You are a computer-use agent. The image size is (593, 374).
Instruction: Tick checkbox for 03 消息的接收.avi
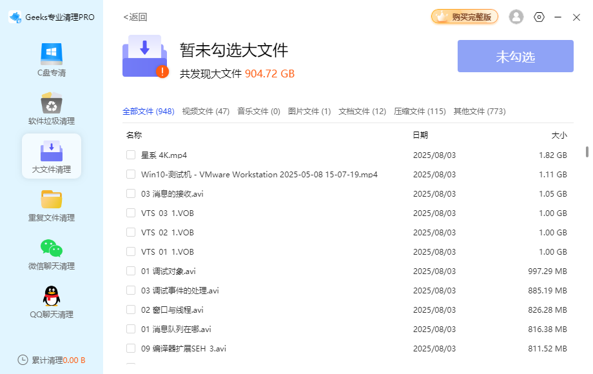point(131,193)
